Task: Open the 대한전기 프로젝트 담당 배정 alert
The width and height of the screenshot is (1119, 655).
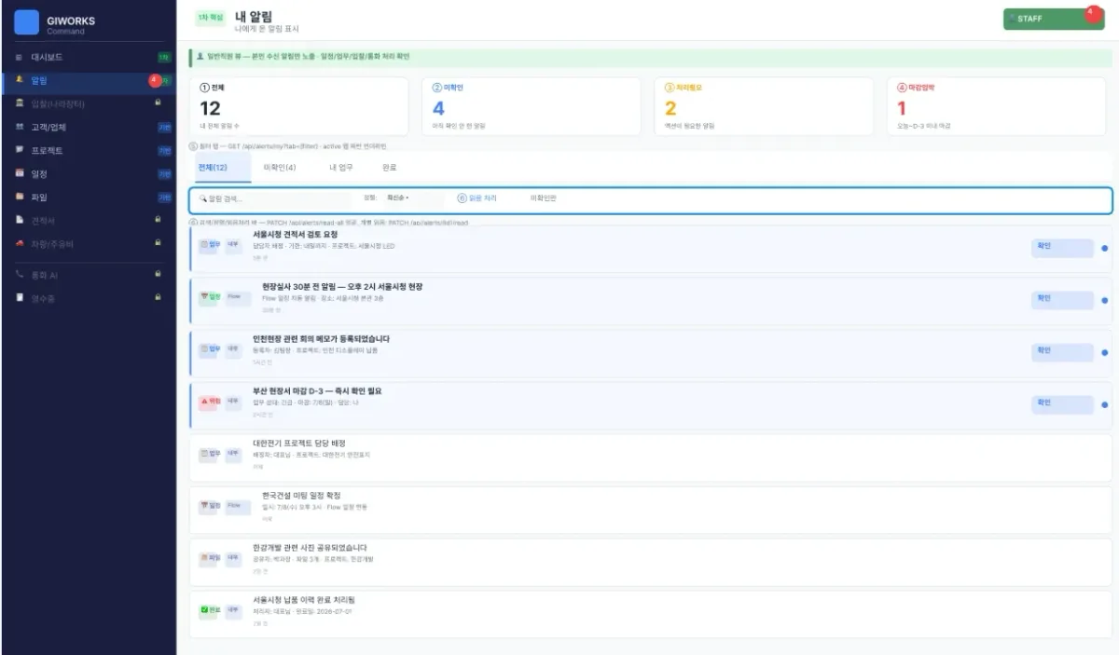Action: [651, 457]
